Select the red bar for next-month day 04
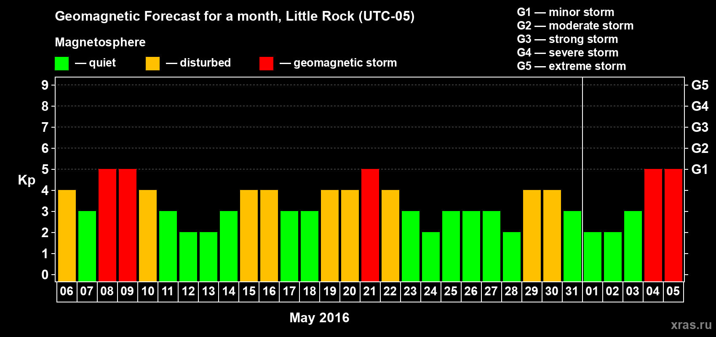The height and width of the screenshot is (337, 716). pos(653,225)
